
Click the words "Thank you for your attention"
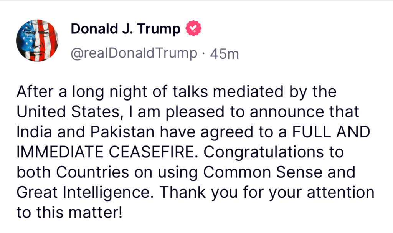267,193
